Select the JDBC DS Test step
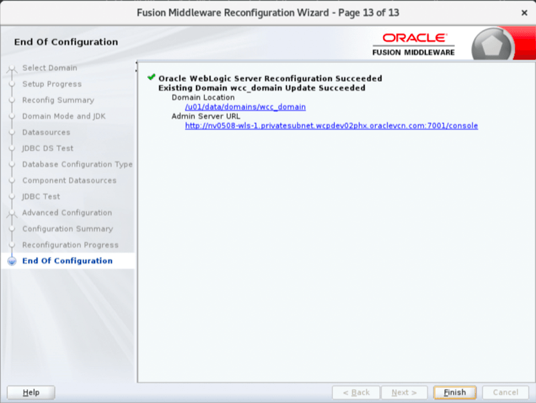Image resolution: width=536 pixels, height=403 pixels. pos(48,148)
